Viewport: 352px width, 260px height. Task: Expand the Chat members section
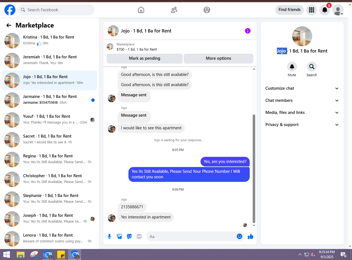302,100
